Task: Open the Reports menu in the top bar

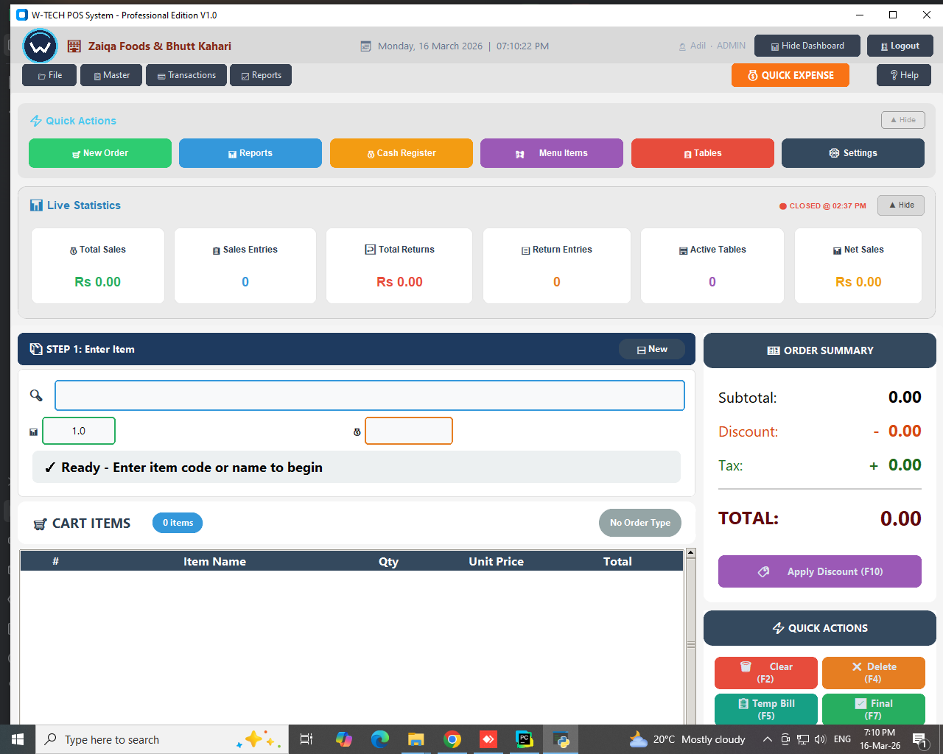Action: (x=261, y=75)
